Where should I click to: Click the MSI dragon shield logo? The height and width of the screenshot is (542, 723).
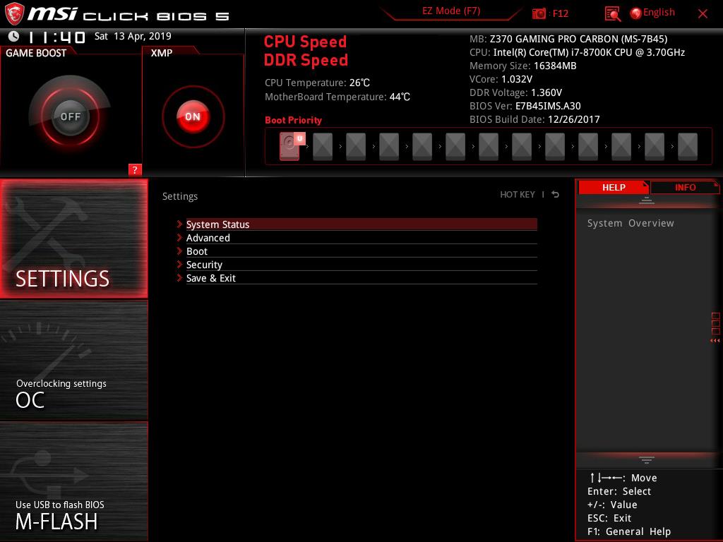(14, 13)
